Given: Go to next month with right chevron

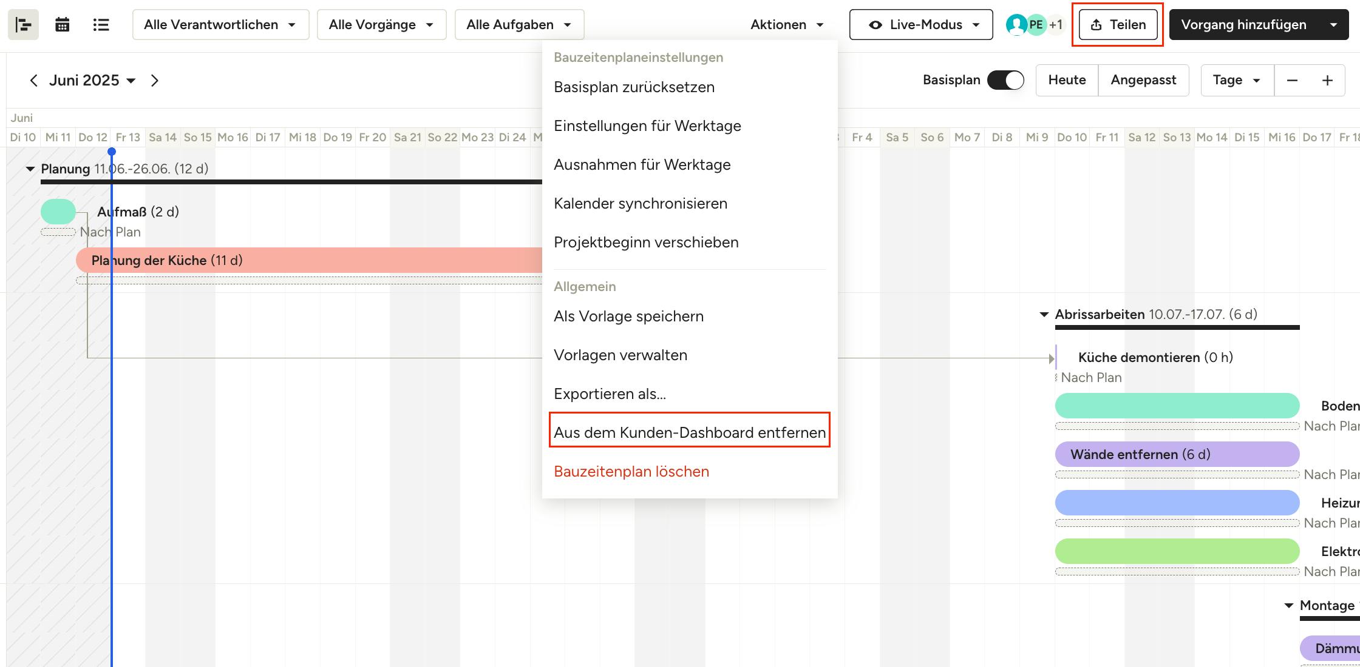Looking at the screenshot, I should [155, 81].
